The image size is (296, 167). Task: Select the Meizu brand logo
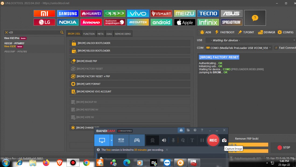[x=185, y=13]
